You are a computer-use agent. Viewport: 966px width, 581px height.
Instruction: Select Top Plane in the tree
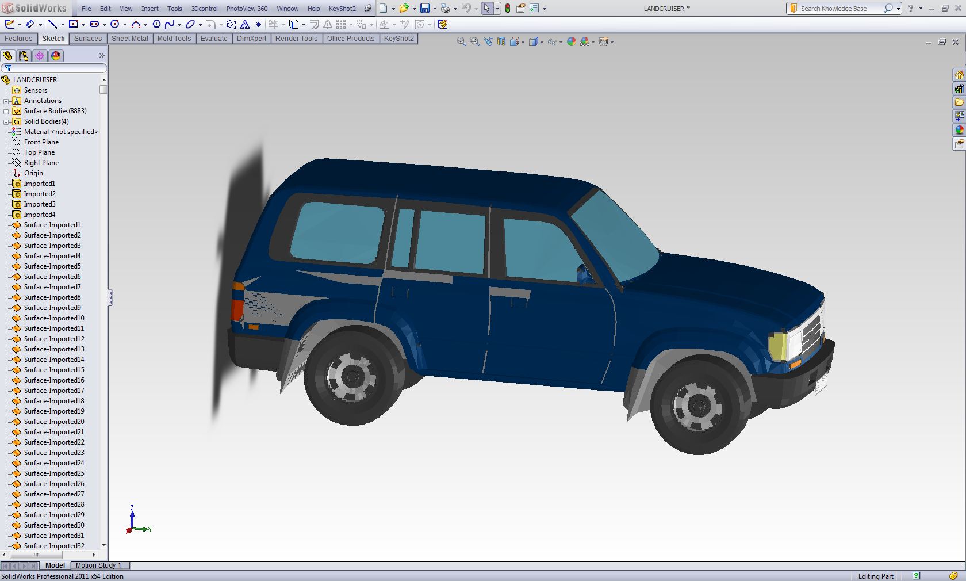40,152
